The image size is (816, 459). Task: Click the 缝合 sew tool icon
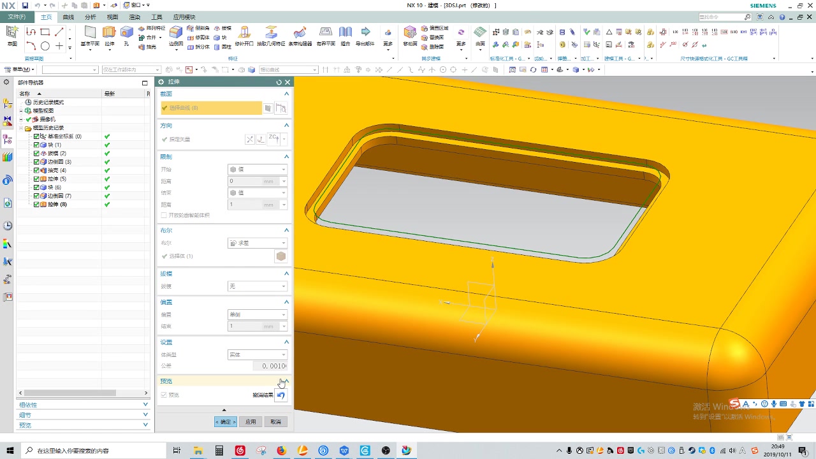point(346,36)
